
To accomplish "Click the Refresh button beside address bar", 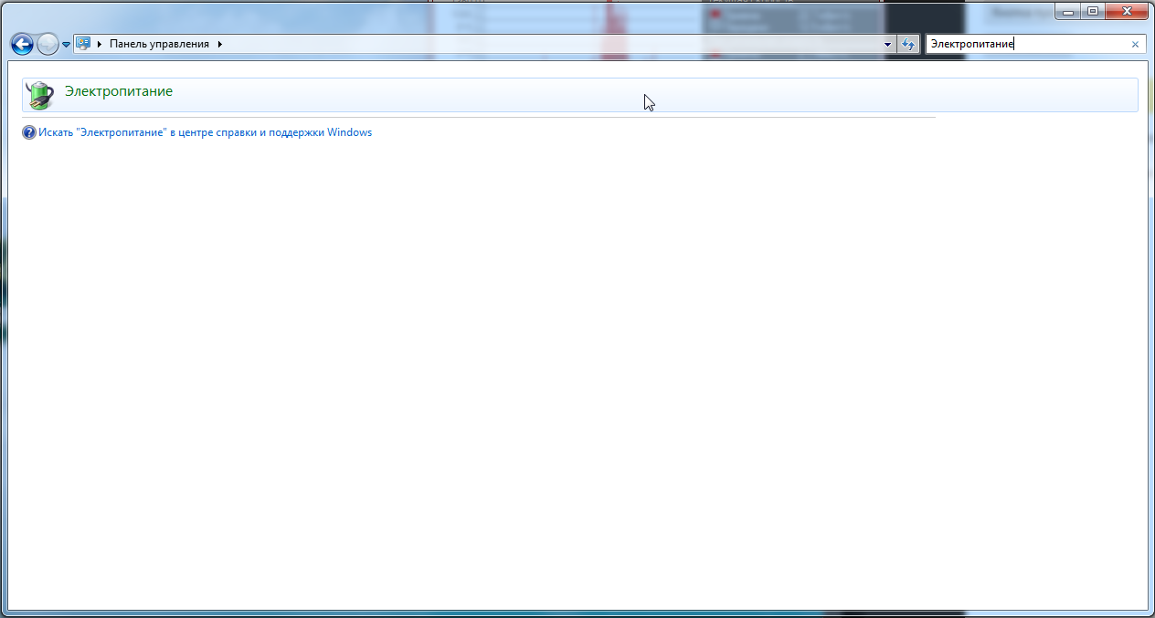I will 907,44.
